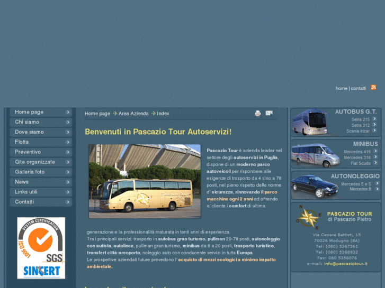The height and width of the screenshot is (288, 385).
Task: Click the 'Area Azienda' breadcrumb link
Action: pos(133,114)
